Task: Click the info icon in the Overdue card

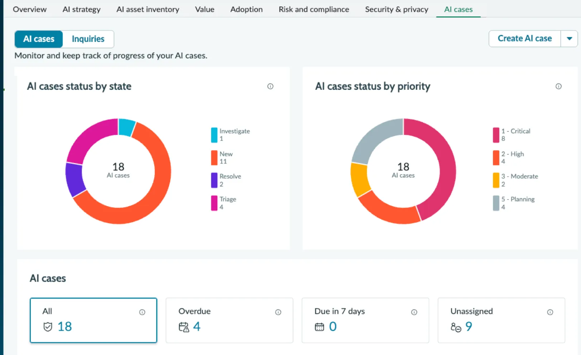Action: point(278,312)
